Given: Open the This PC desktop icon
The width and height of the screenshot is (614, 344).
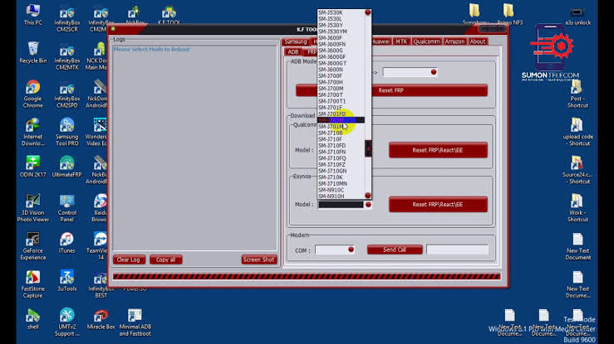Looking at the screenshot, I should [x=33, y=15].
